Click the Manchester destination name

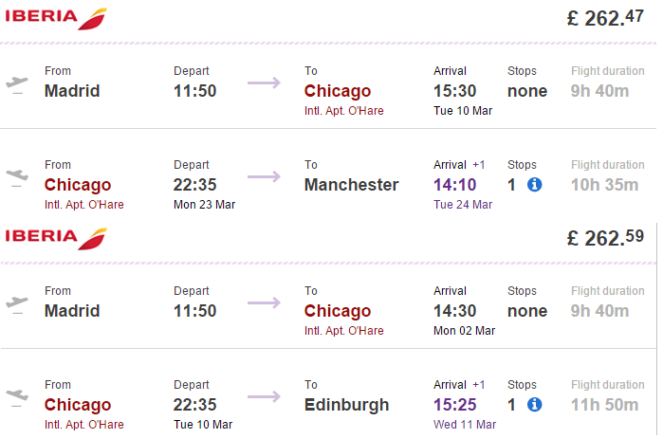pos(351,185)
